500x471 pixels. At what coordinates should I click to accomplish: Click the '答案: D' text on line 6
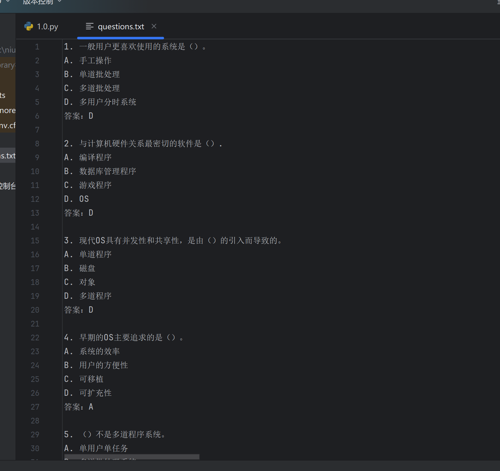coord(78,116)
